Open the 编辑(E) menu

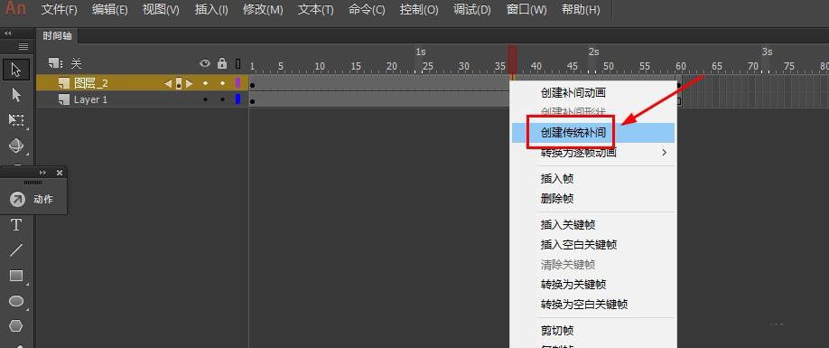coord(110,10)
